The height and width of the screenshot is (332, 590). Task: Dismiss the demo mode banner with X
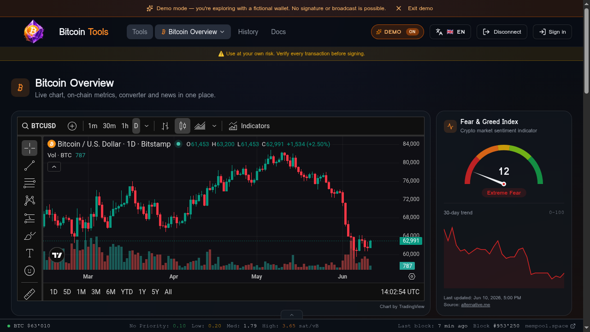coord(399,8)
